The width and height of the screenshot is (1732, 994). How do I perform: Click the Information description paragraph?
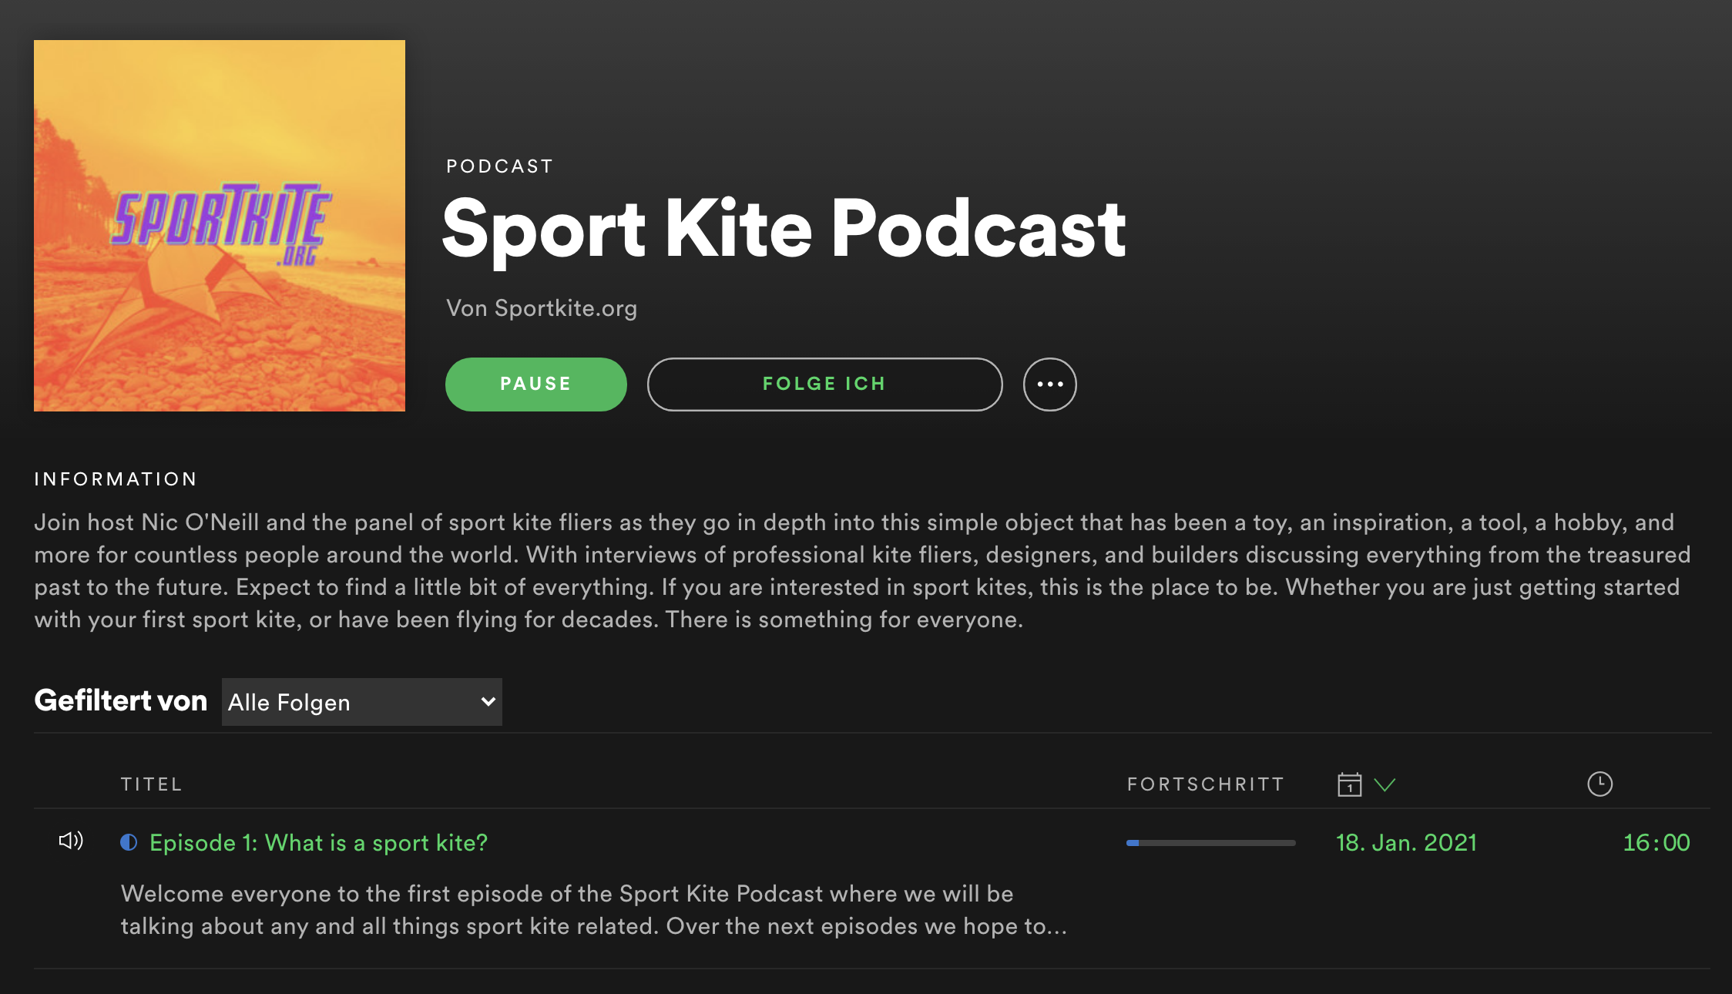(x=863, y=571)
